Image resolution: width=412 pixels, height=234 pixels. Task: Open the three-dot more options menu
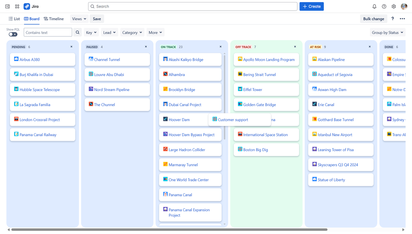point(402,19)
